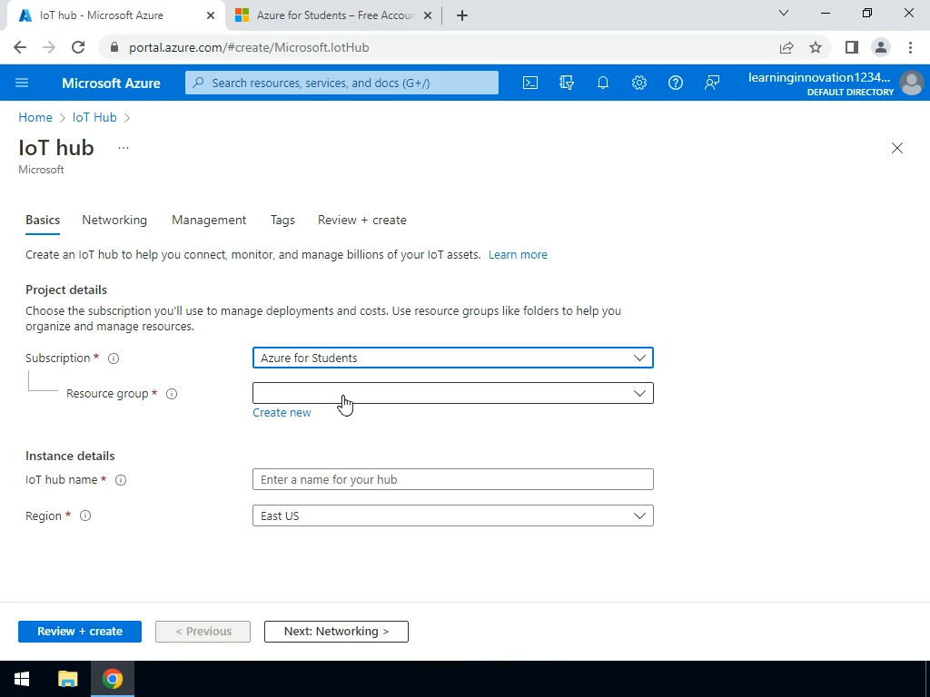Open the Support and troubleshooting help icon
This screenshot has height=697, width=930.
click(676, 83)
